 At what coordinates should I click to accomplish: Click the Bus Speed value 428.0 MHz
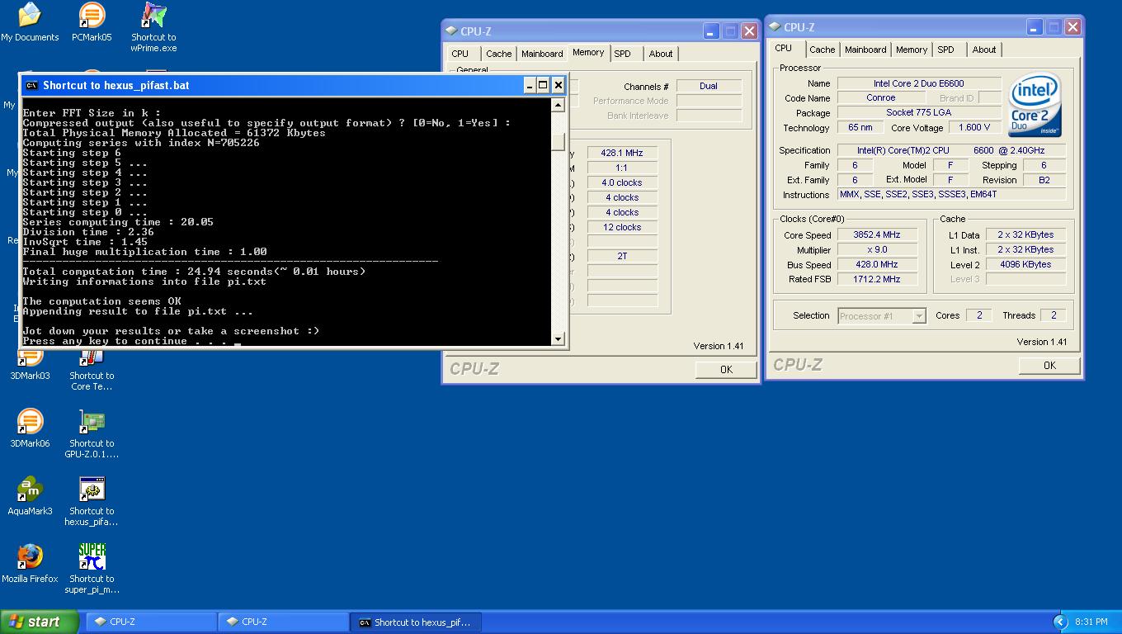(x=876, y=264)
